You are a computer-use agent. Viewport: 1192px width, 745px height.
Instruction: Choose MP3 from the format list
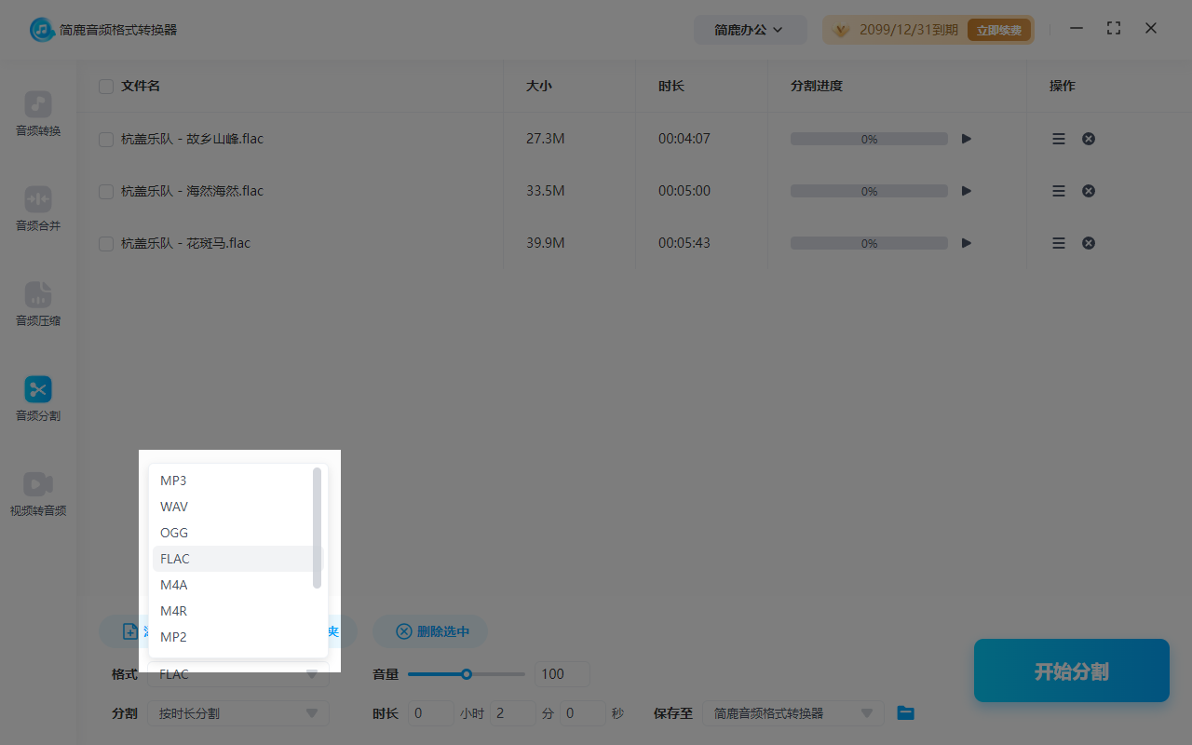pyautogui.click(x=173, y=480)
